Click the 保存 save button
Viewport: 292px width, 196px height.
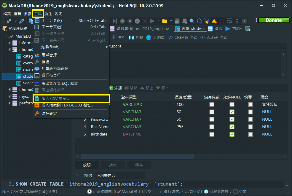tap(139, 165)
